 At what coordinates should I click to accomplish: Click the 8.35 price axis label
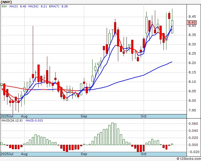192,35
